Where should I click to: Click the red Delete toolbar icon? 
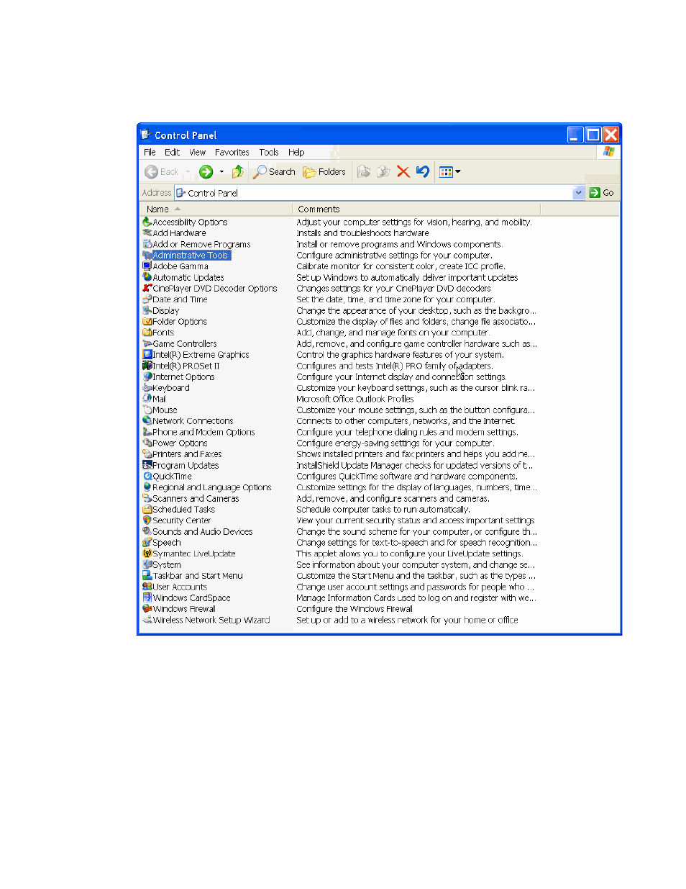[403, 171]
